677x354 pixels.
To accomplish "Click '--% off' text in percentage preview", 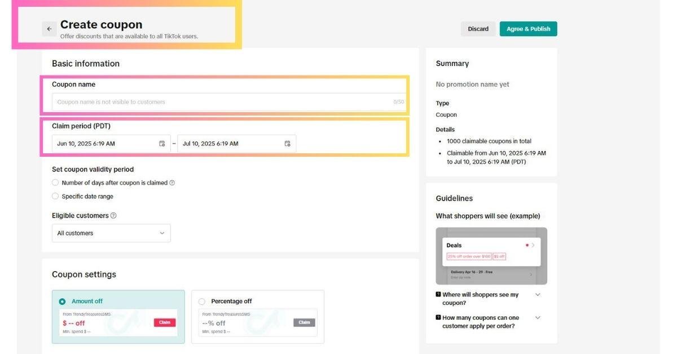I will 214,323.
